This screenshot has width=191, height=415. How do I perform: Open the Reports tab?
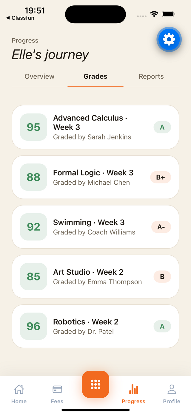151,76
